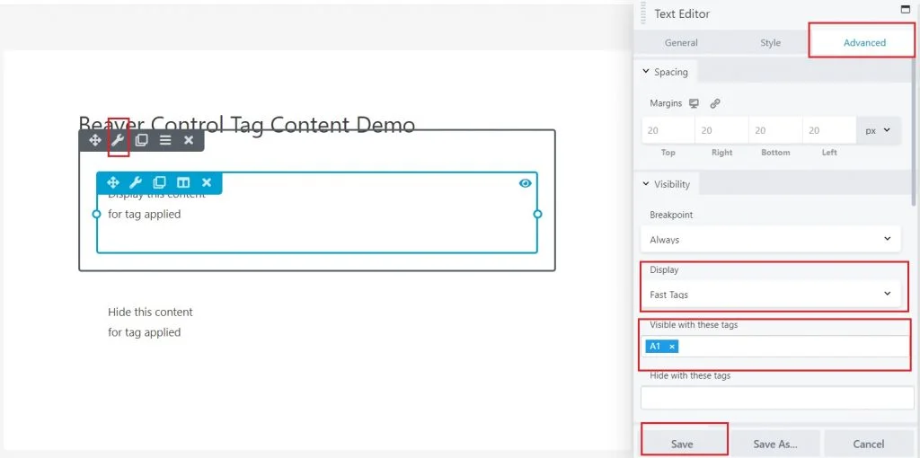920x458 pixels.
Task: Open column settings icon in the blue toolbar
Action: [x=183, y=182]
